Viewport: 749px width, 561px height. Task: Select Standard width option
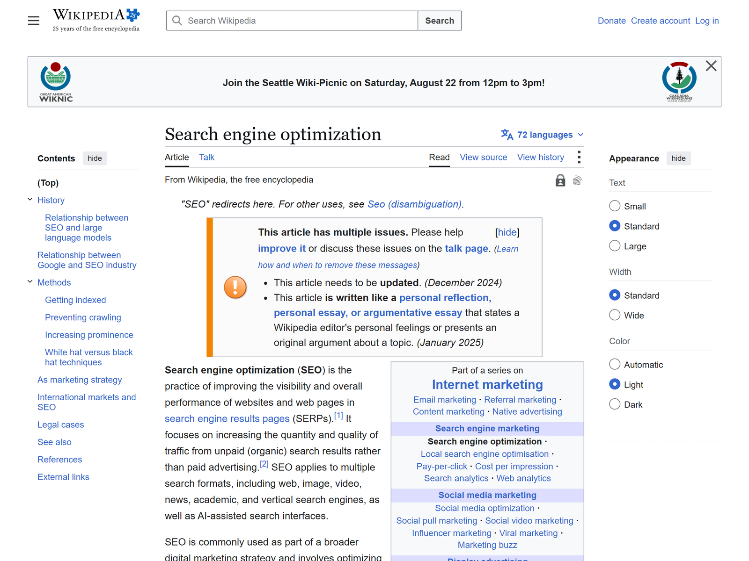615,295
